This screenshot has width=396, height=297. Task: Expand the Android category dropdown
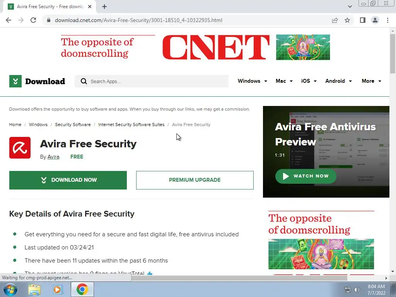(339, 81)
